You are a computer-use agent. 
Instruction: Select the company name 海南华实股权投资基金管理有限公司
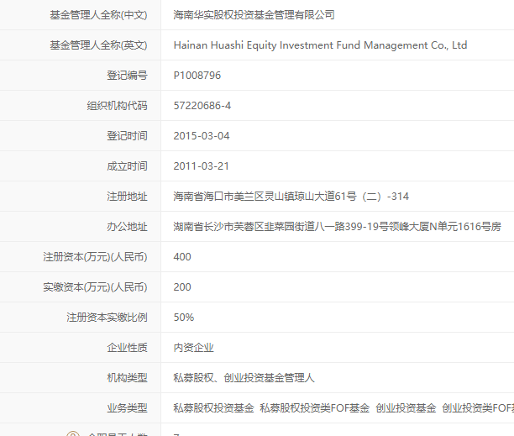coord(254,15)
